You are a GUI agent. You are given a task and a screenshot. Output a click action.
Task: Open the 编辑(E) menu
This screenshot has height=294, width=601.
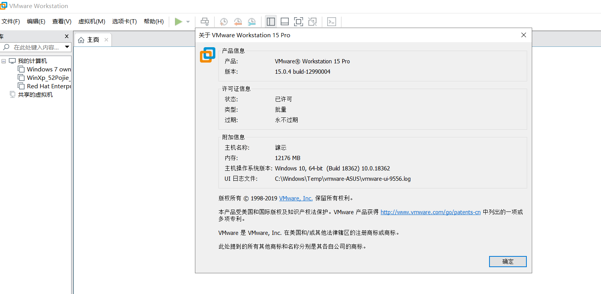click(36, 21)
